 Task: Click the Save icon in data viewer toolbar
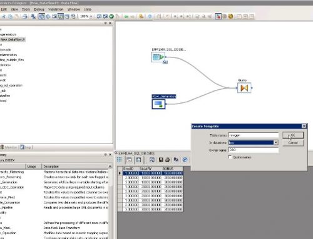[x=161, y=160]
